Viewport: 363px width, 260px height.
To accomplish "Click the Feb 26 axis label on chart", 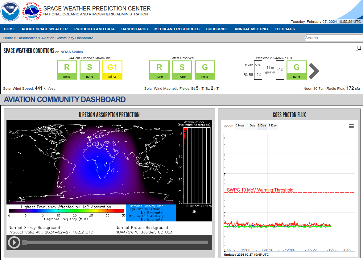I will (267, 250).
